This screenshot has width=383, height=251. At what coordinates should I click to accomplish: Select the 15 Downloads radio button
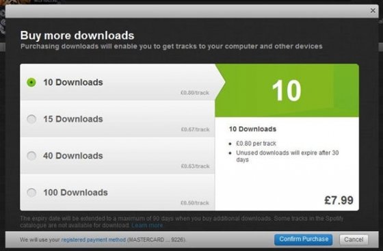click(31, 119)
